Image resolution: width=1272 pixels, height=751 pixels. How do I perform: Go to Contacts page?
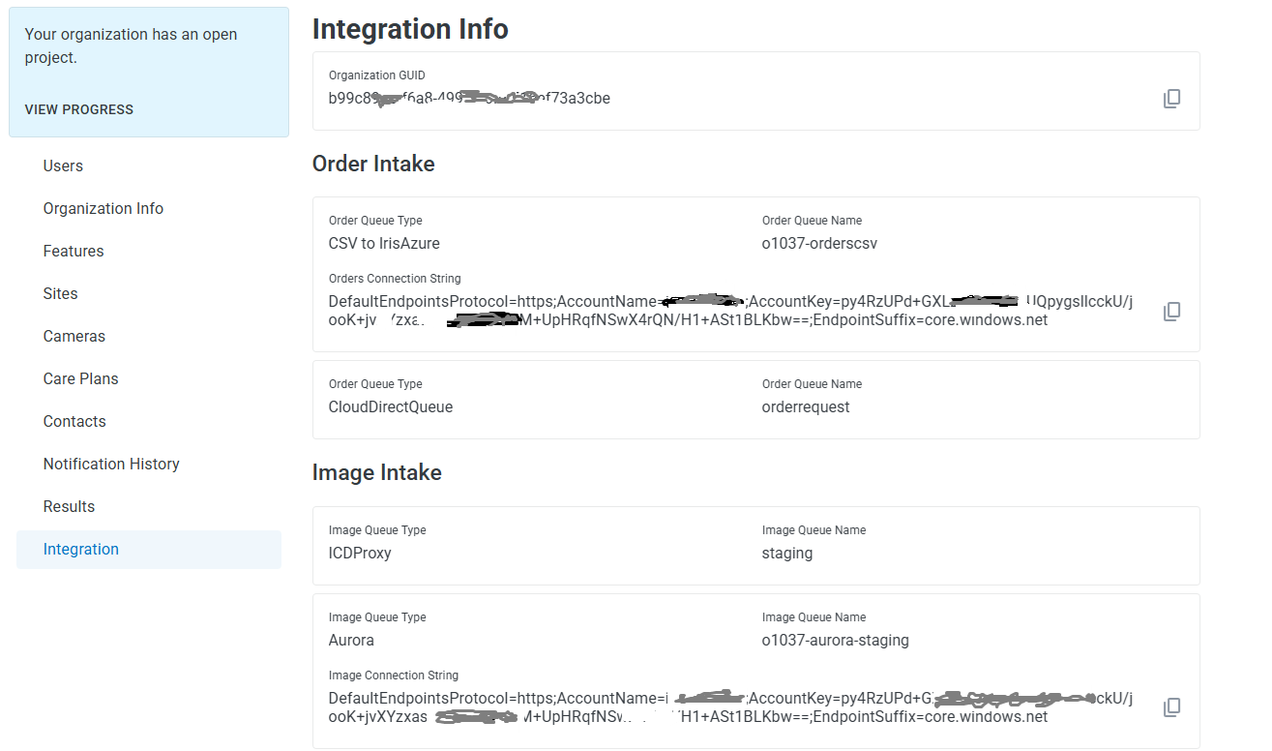(x=74, y=421)
